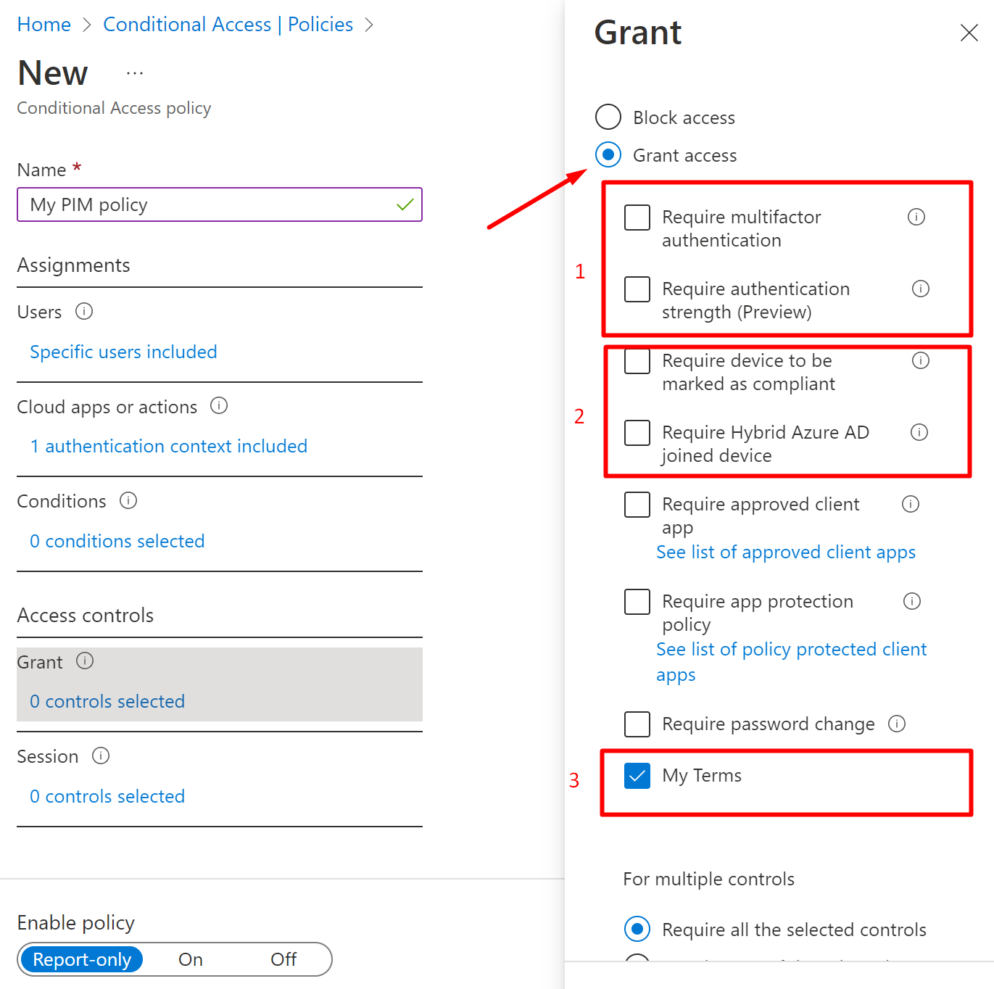Set Enable policy toggle to On
994x989 pixels.
(x=191, y=959)
